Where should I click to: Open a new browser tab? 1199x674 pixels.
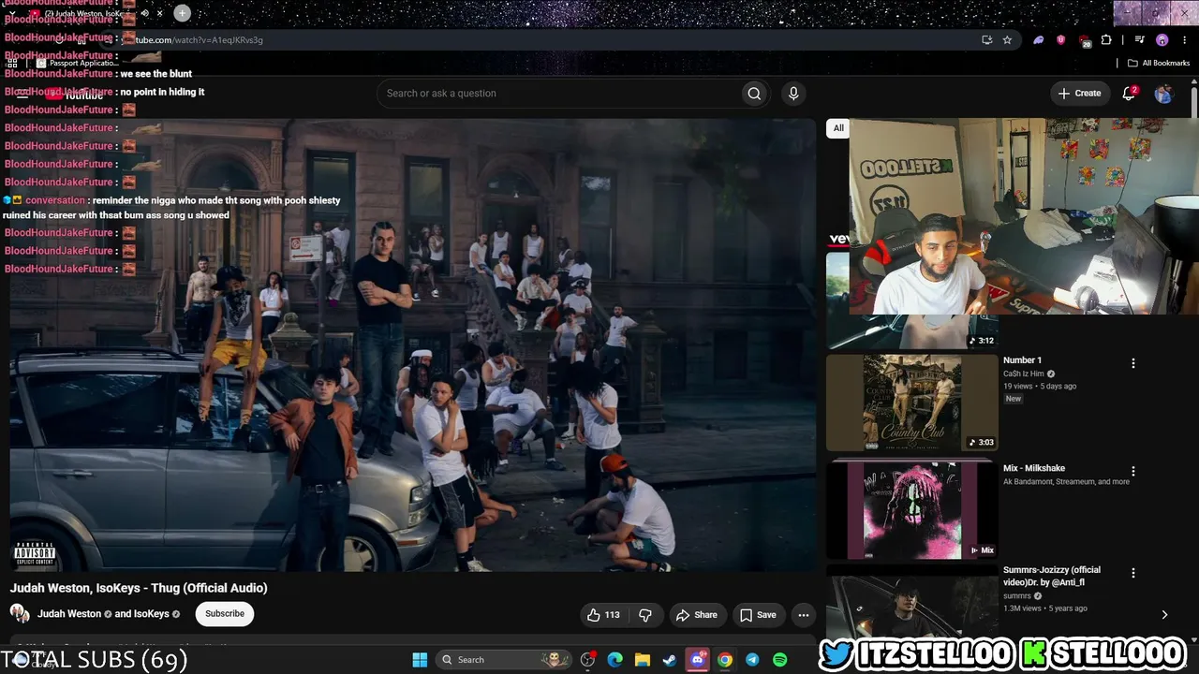[182, 13]
